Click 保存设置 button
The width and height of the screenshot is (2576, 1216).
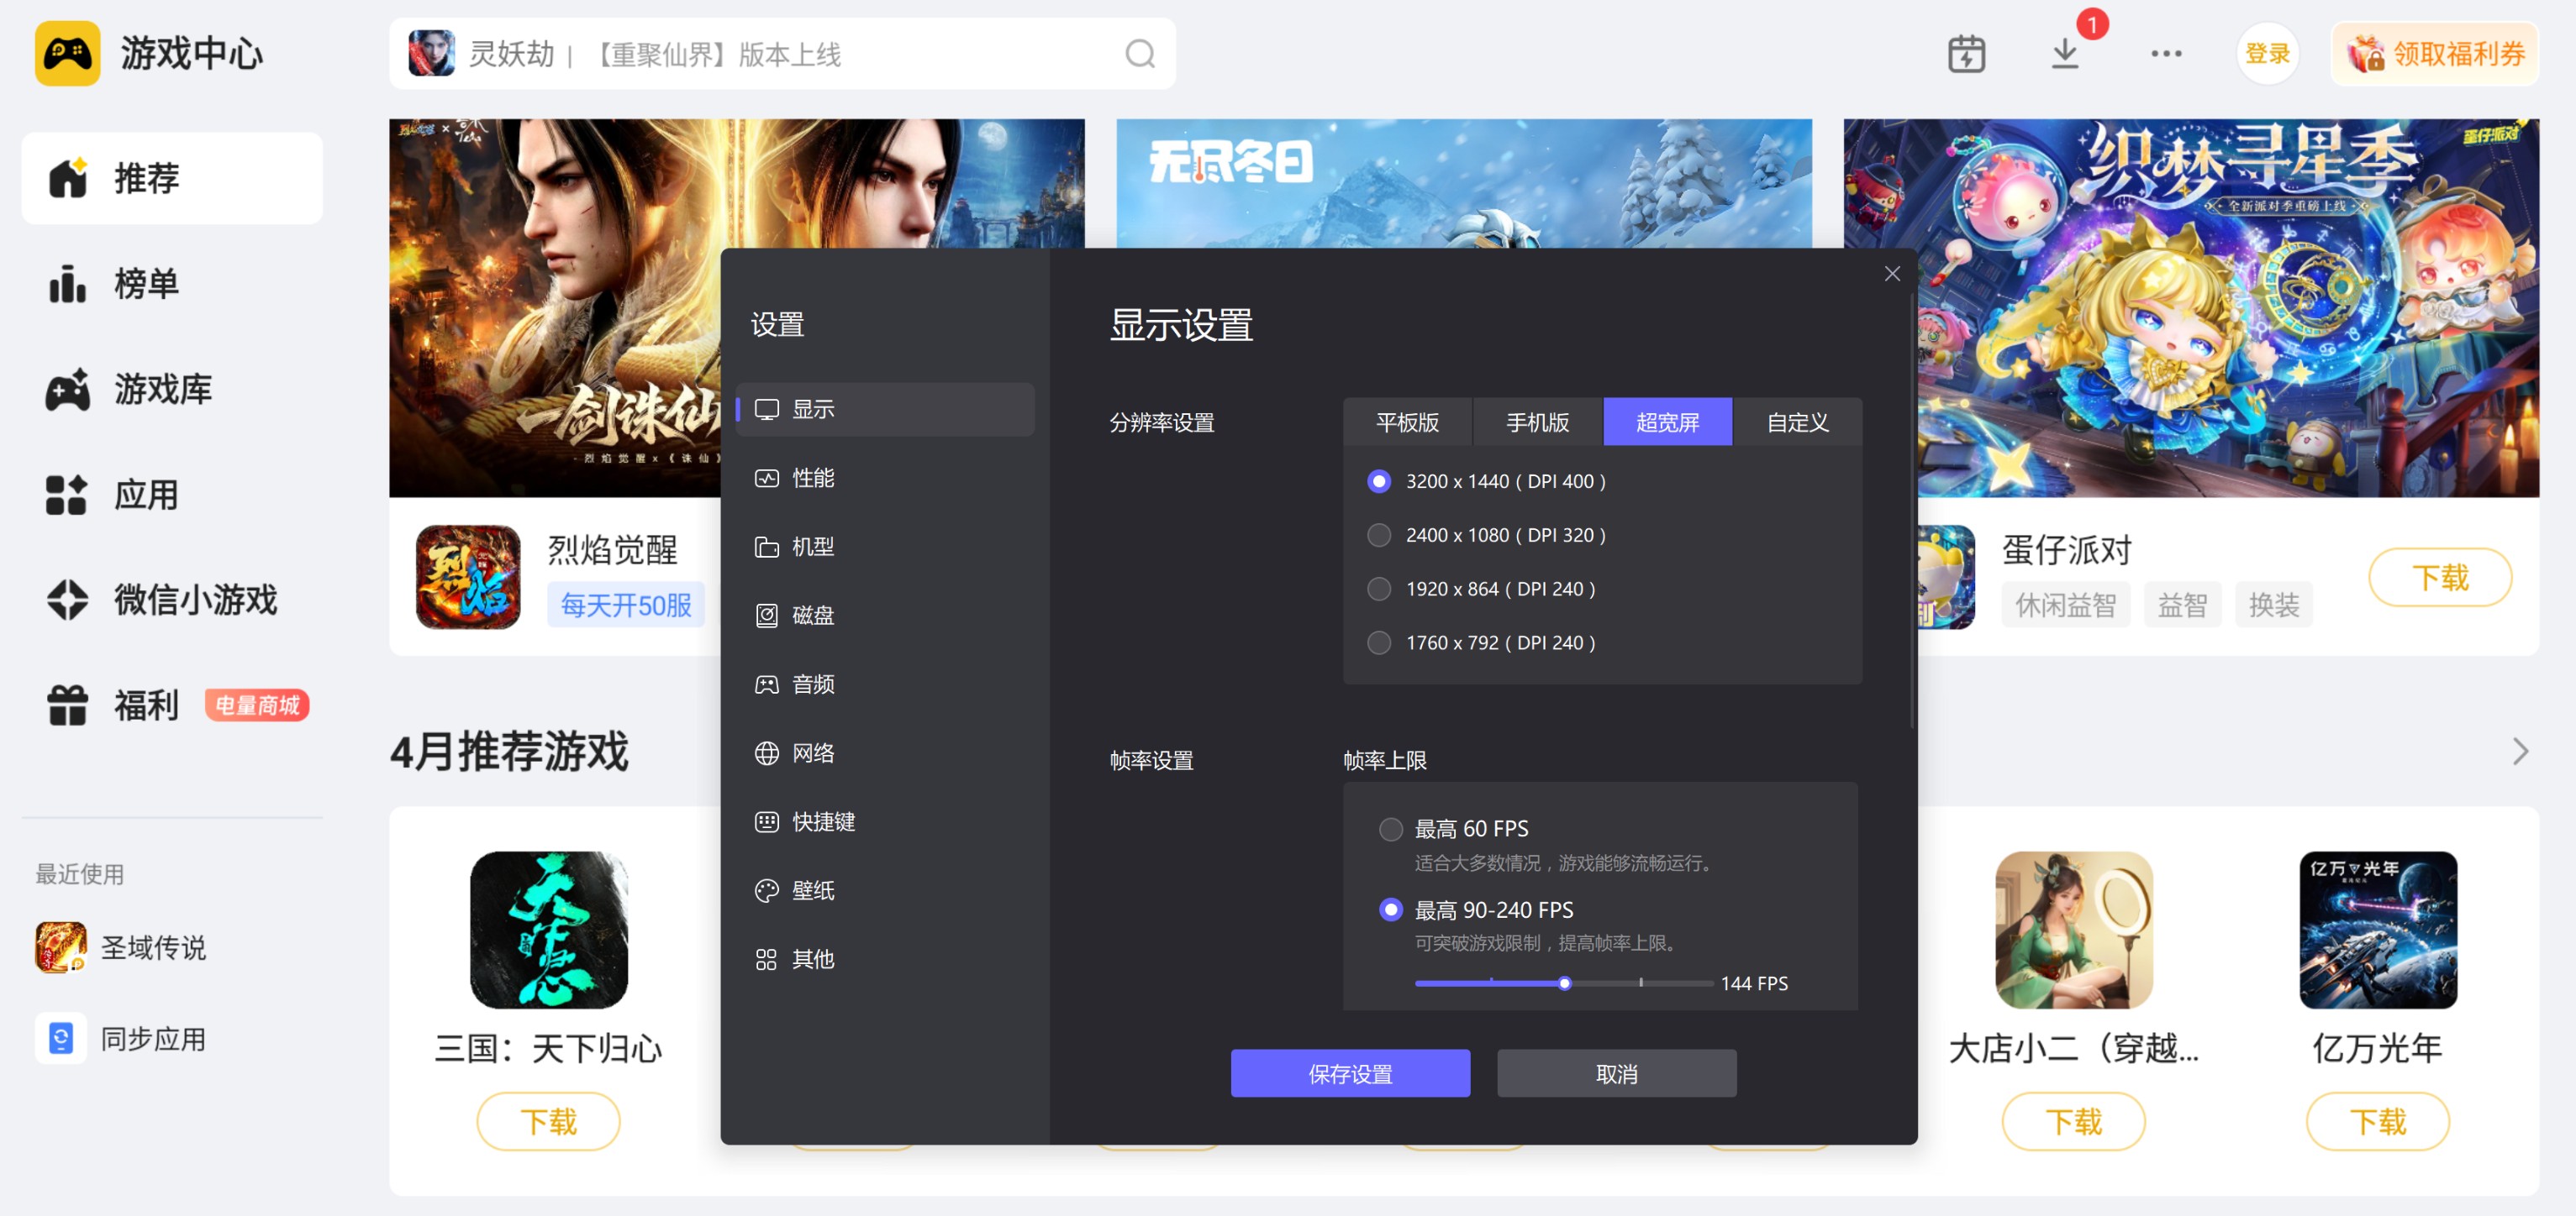[x=1350, y=1074]
